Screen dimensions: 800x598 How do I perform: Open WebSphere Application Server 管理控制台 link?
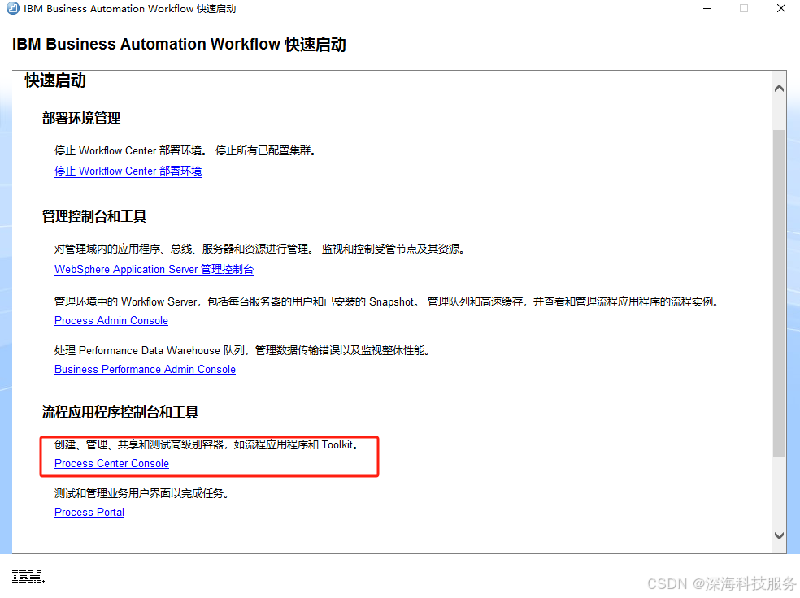[154, 269]
